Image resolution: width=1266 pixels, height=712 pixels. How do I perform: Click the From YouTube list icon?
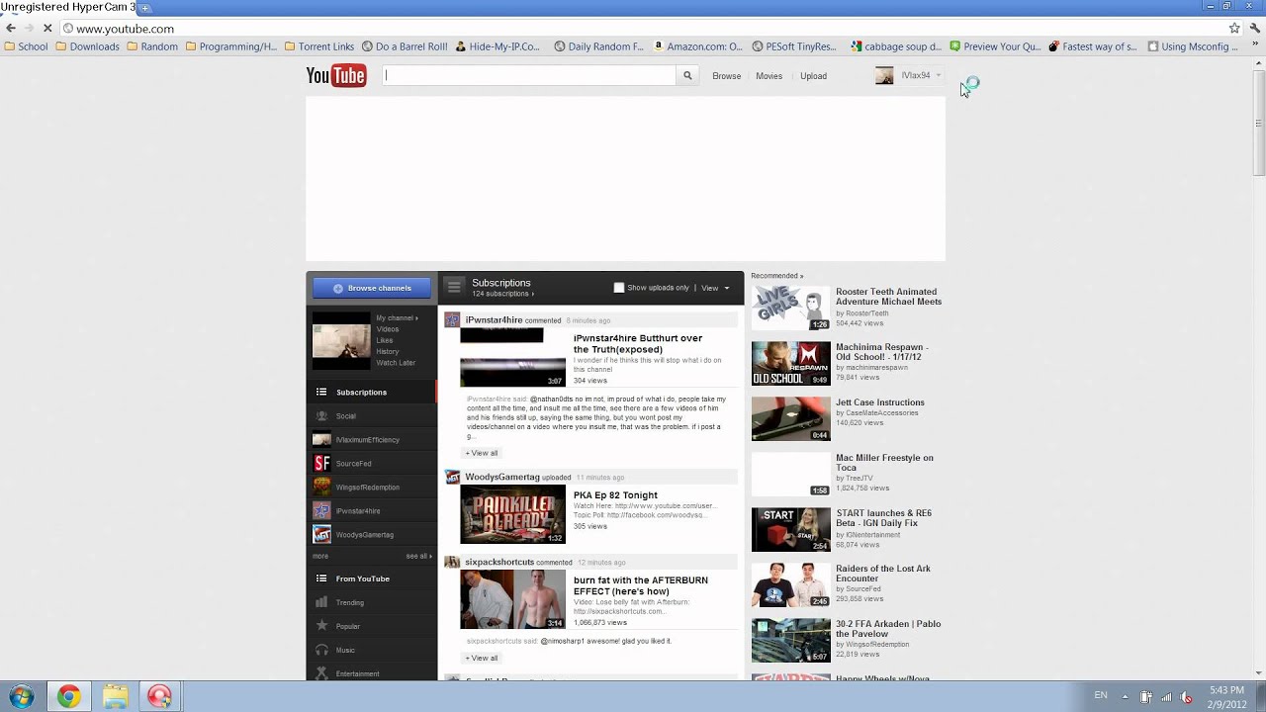(x=321, y=578)
